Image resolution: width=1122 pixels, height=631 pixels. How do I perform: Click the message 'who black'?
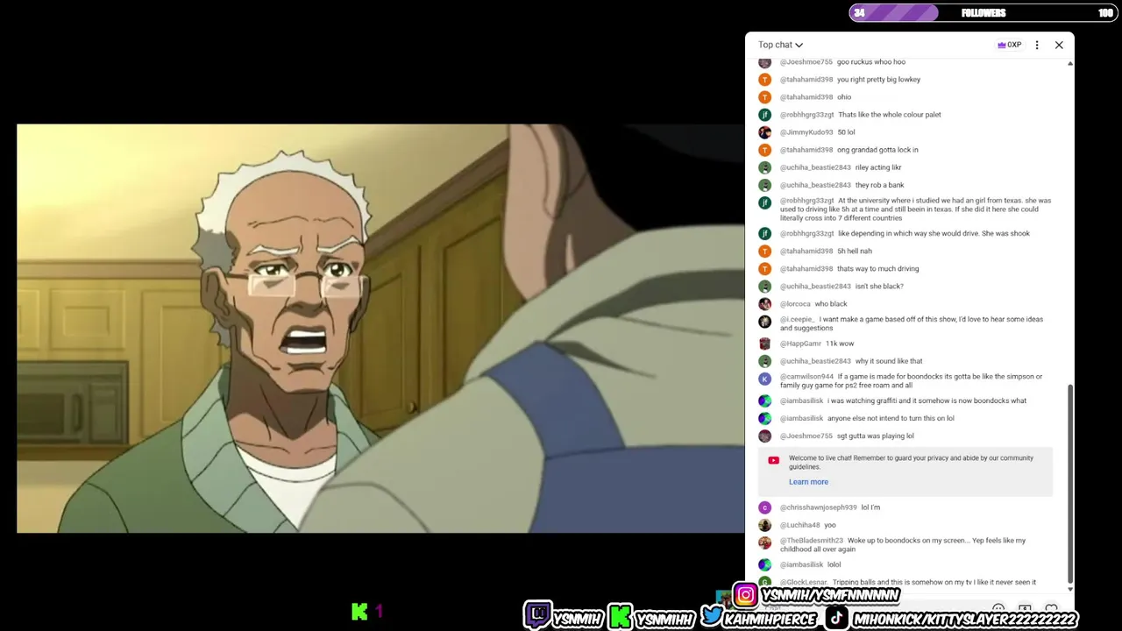click(831, 304)
